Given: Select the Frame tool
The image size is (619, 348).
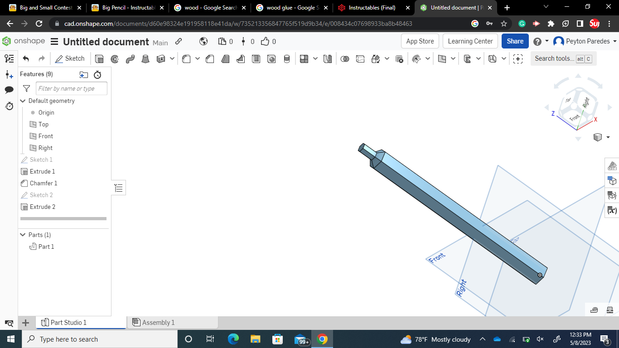Looking at the screenshot, I should pos(467,58).
